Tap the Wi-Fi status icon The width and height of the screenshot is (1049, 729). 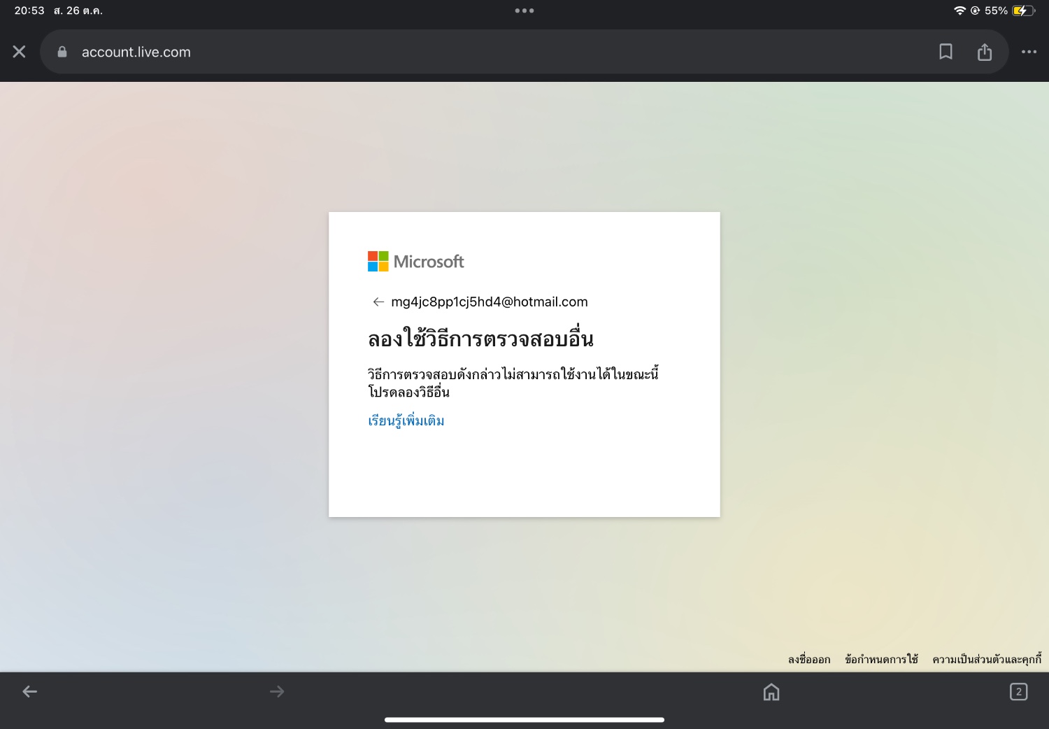point(959,10)
